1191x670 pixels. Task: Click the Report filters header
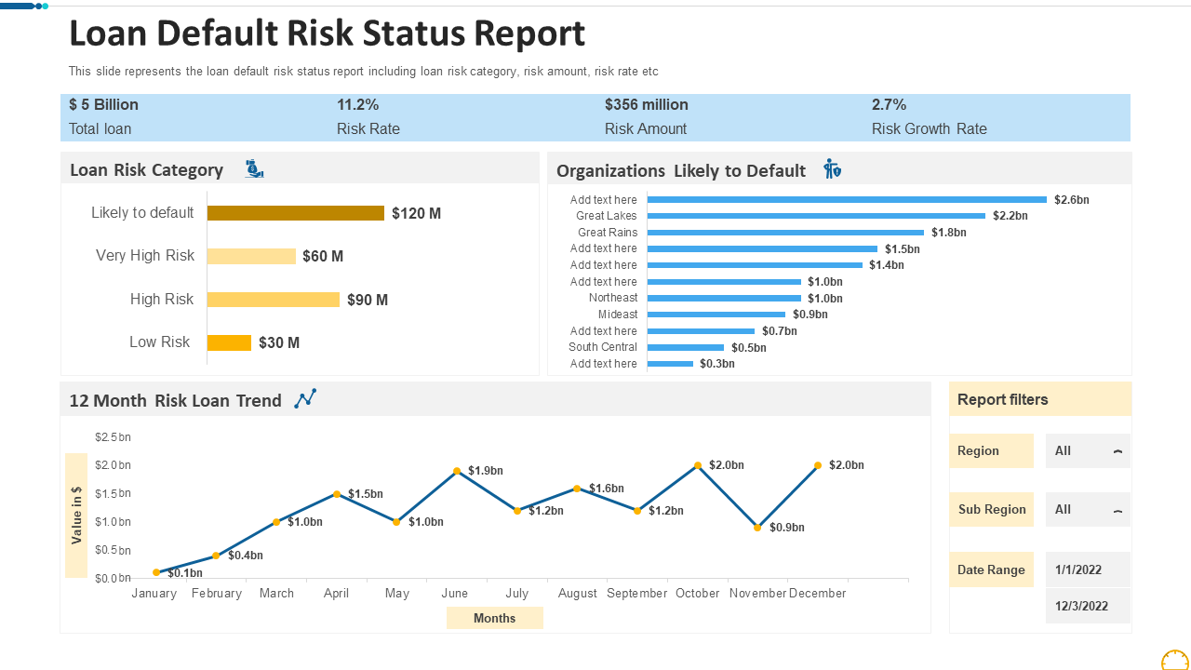tap(1040, 399)
